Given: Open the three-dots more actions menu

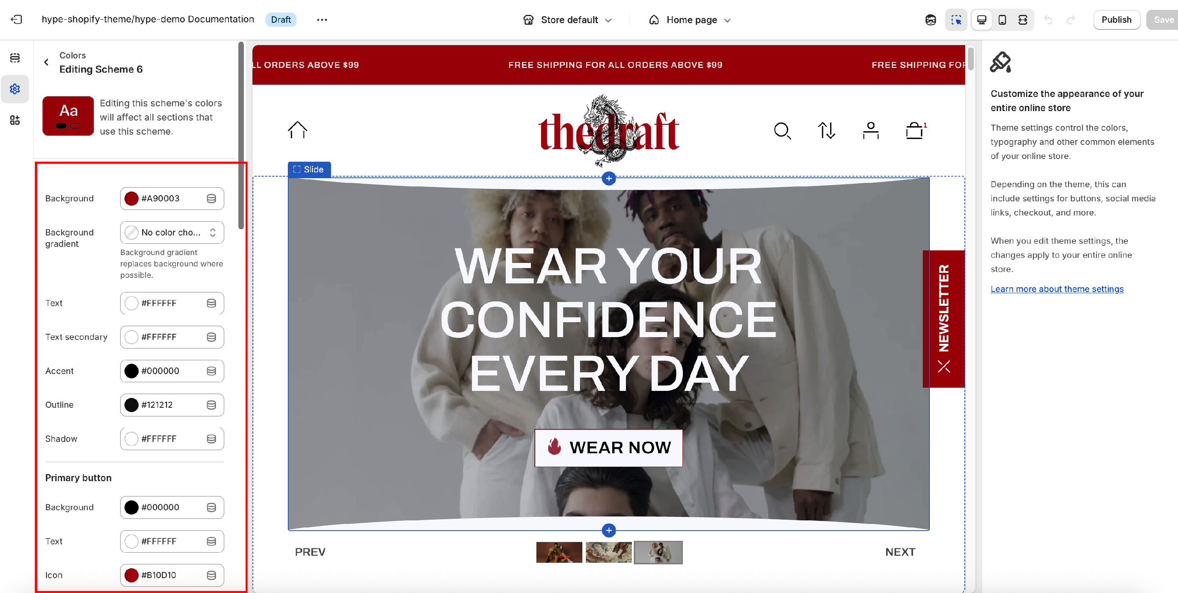Looking at the screenshot, I should (x=322, y=20).
